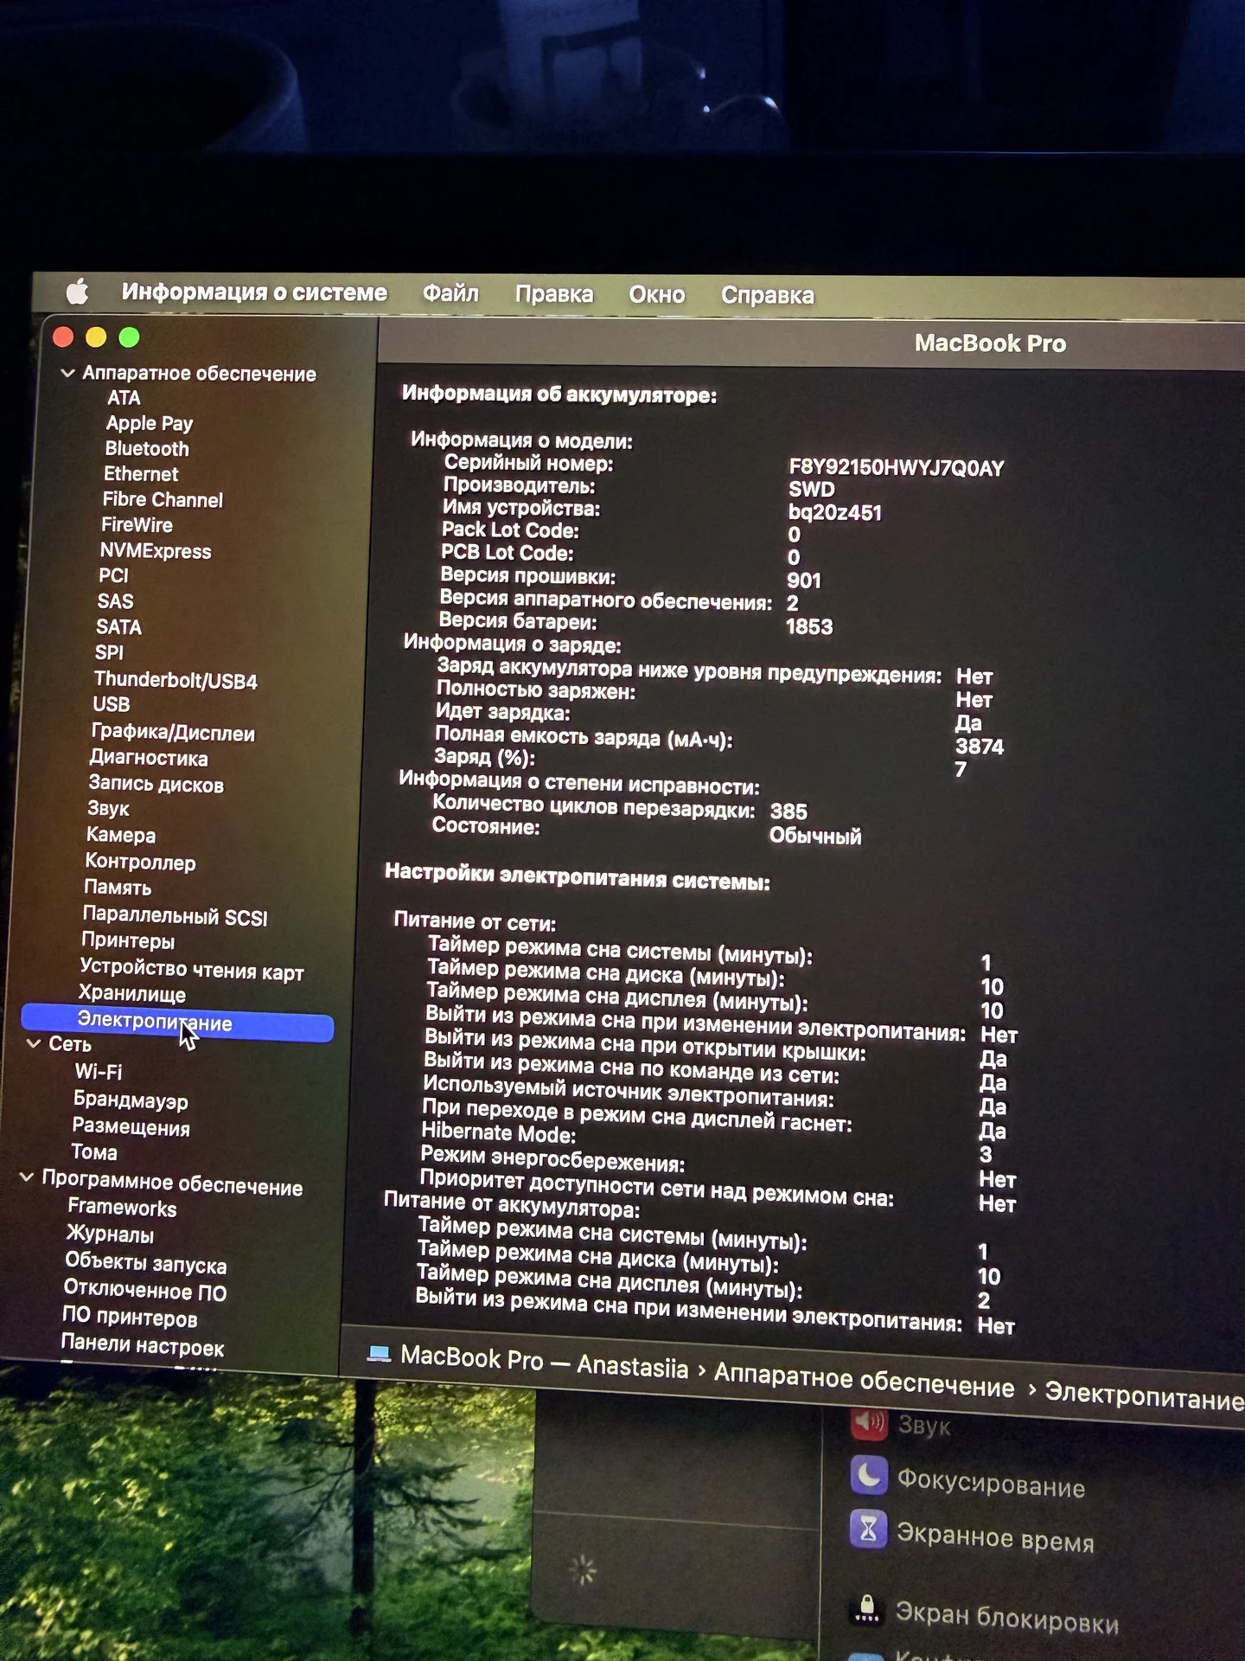The image size is (1245, 1661).
Task: Select SAS in the sidebar
Action: pos(115,601)
